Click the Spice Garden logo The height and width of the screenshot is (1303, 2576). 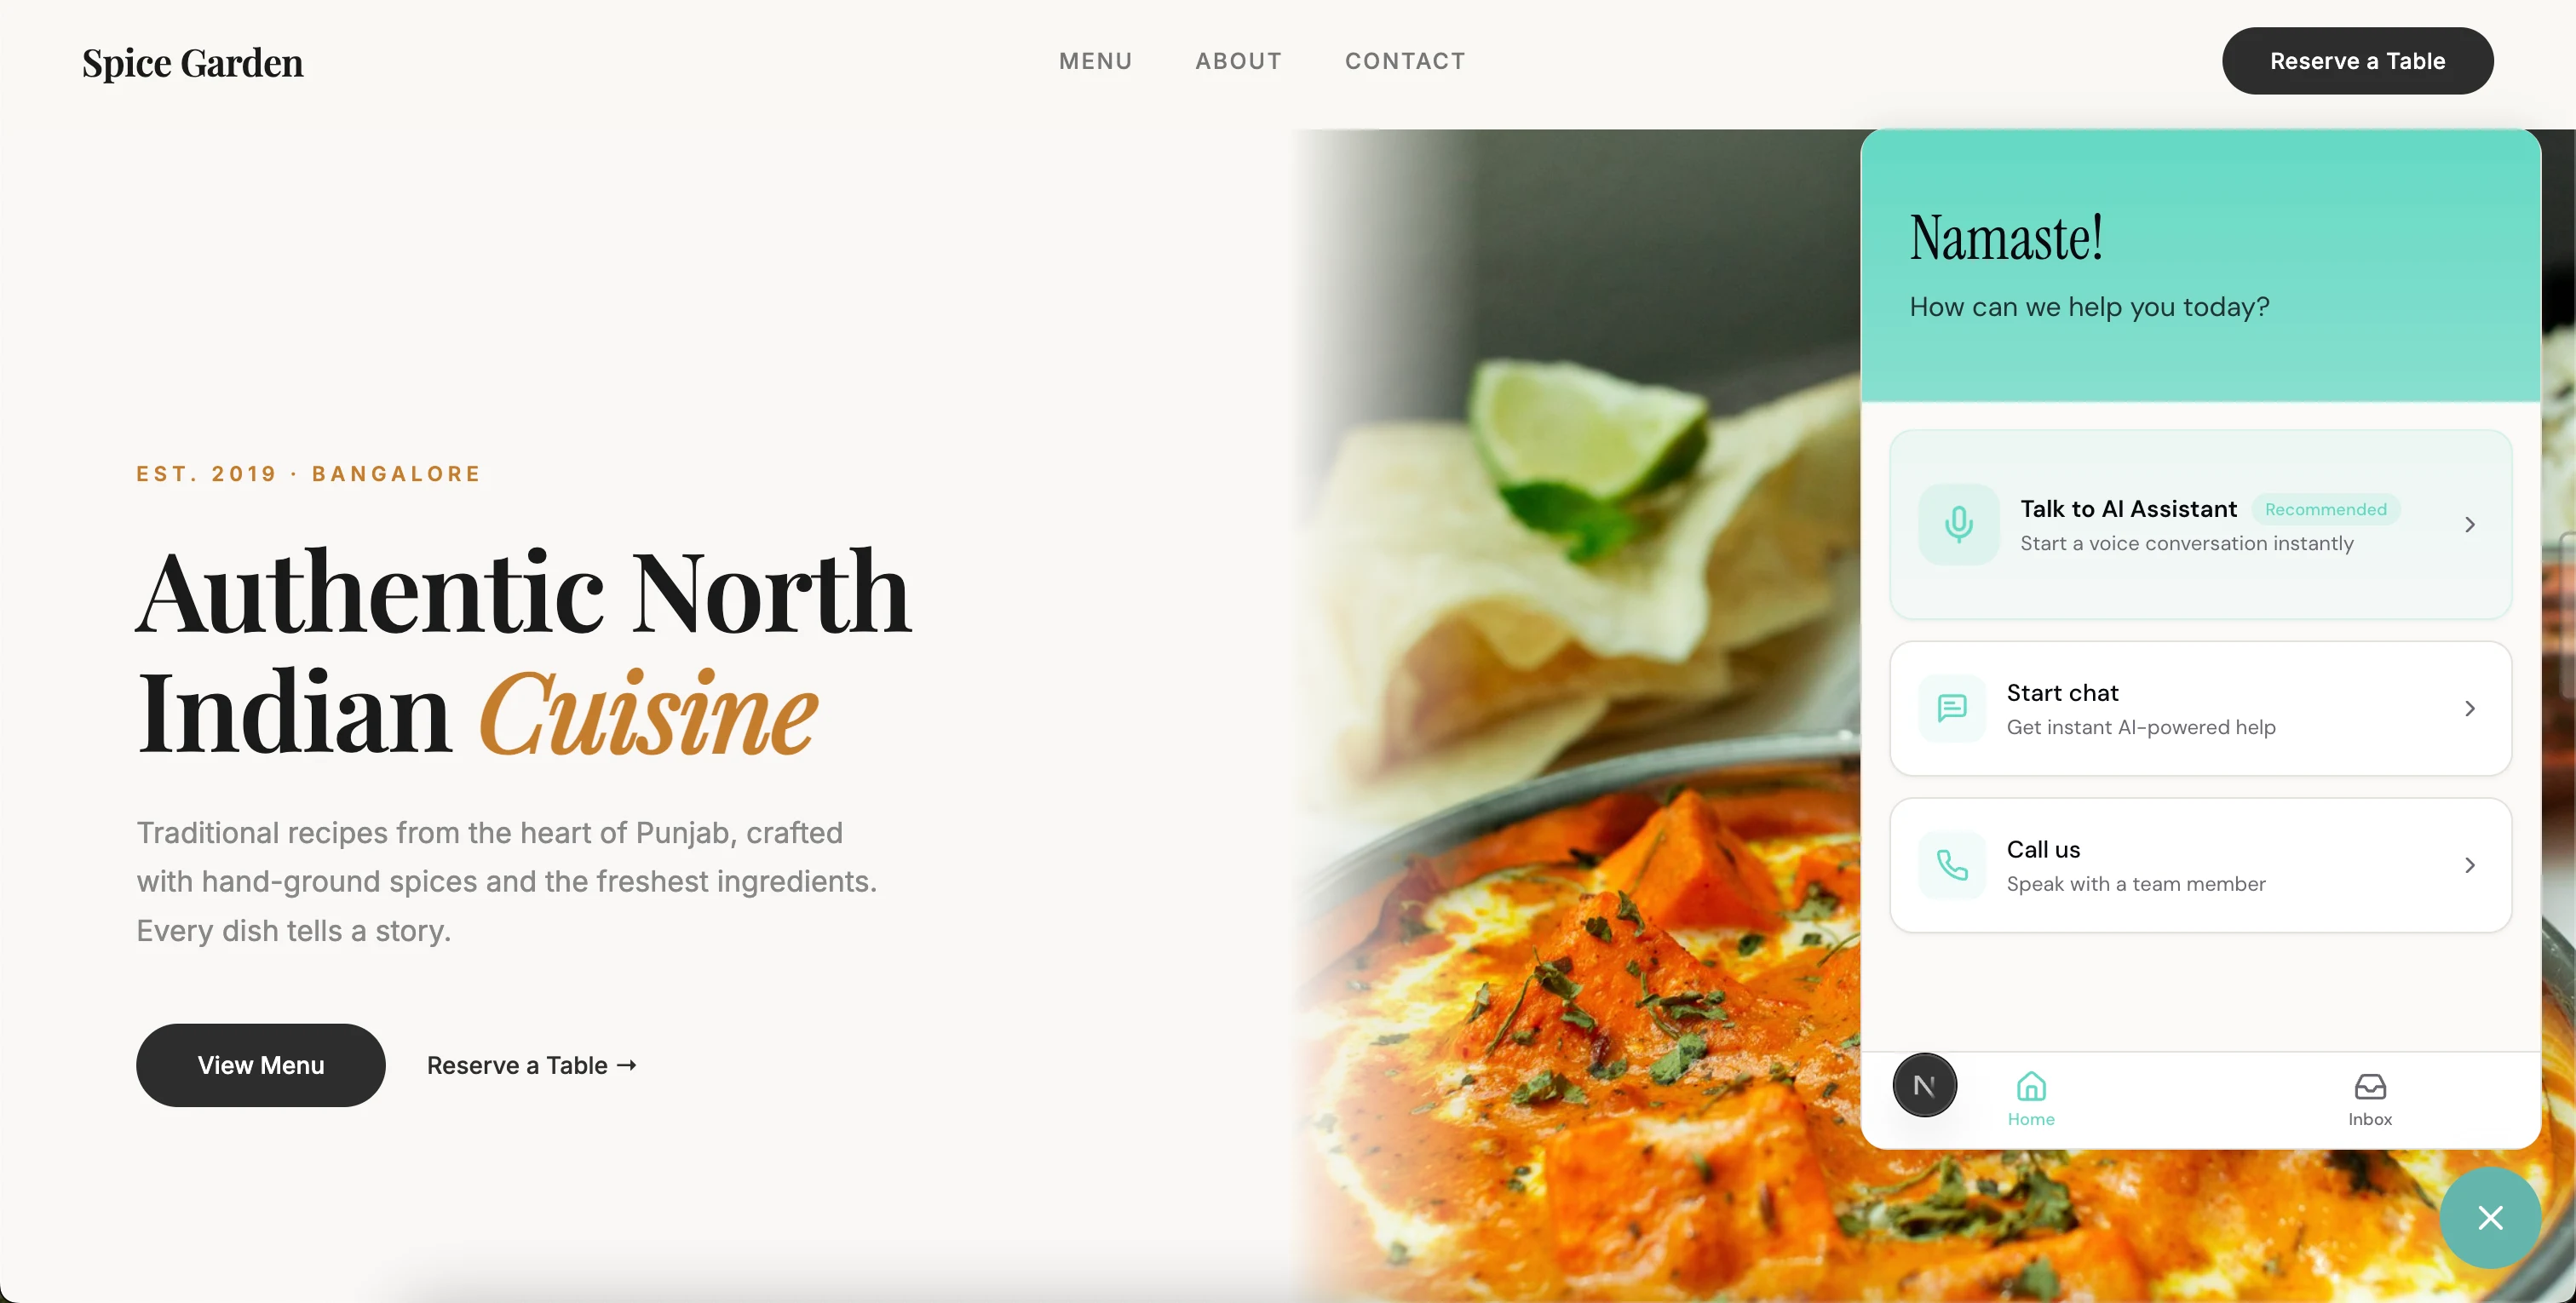coord(193,63)
